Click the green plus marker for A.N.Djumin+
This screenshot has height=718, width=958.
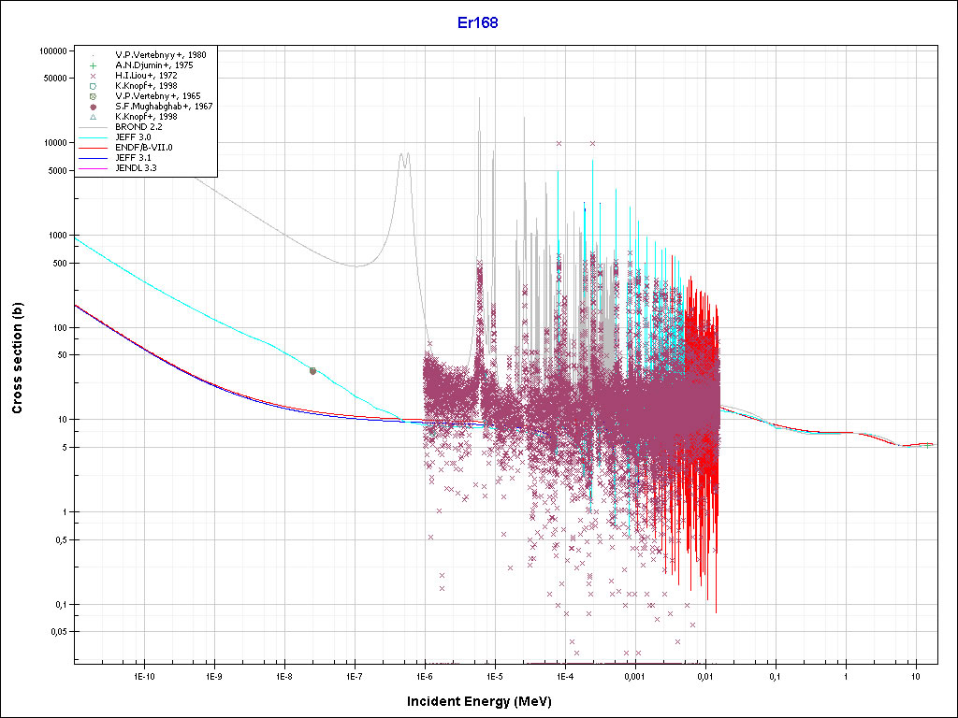tap(94, 65)
